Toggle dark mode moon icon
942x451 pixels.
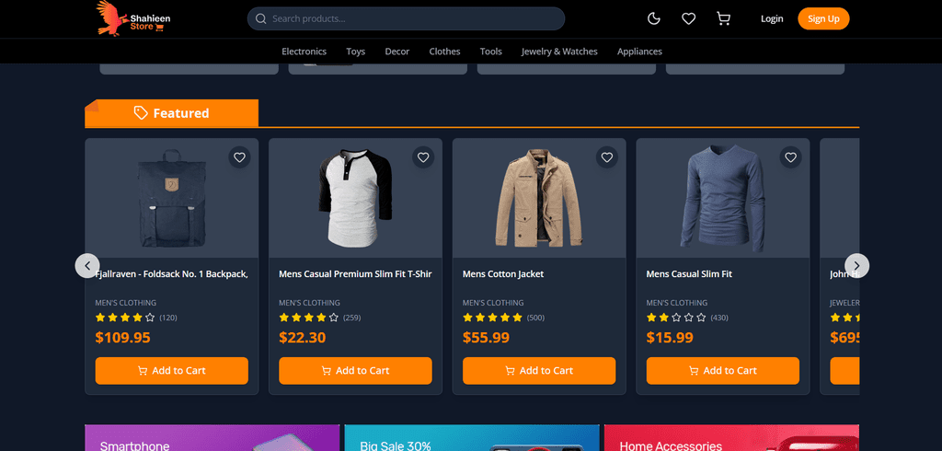654,18
